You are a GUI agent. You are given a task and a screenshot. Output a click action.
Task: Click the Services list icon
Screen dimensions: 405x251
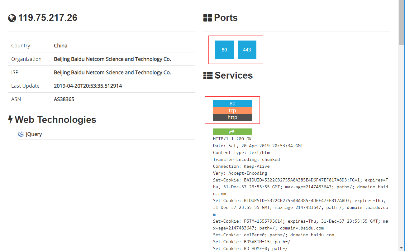(208, 75)
